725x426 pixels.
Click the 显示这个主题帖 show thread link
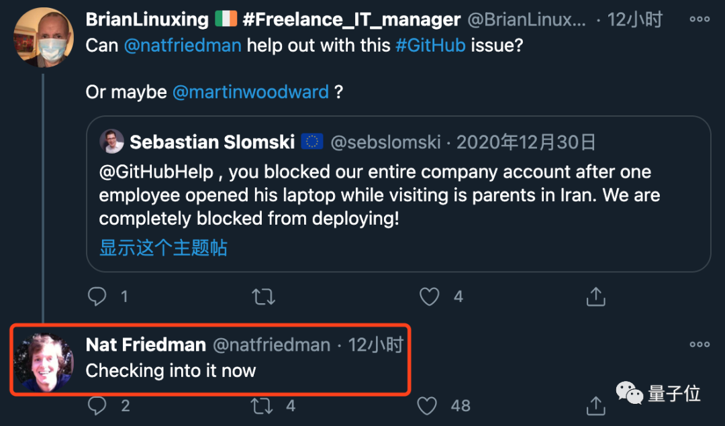coord(163,248)
